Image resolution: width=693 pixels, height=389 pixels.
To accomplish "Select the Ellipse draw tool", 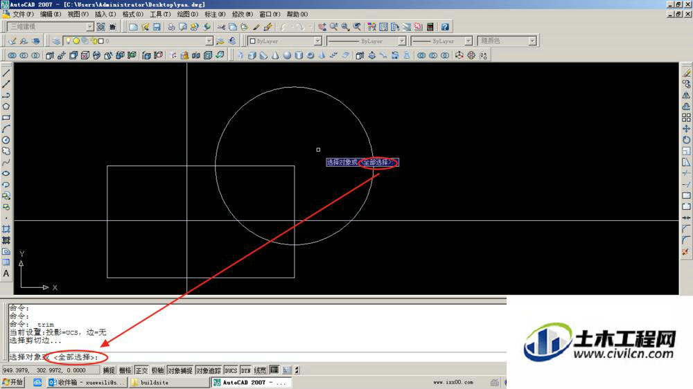I will point(6,174).
